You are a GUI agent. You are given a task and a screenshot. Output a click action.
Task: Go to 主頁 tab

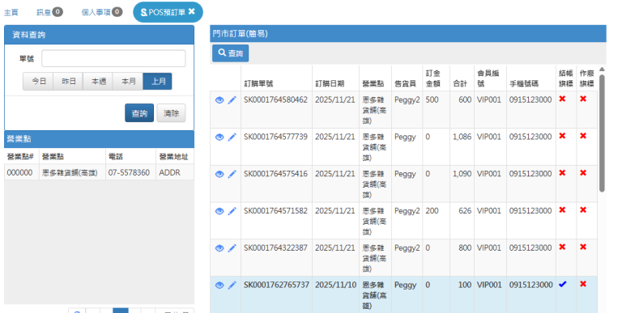(x=11, y=12)
